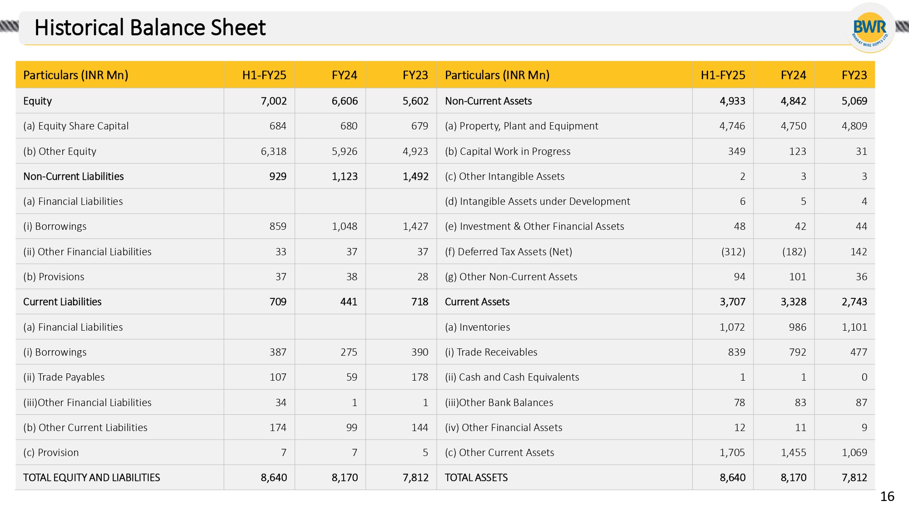Screen dimensions: 909x511
Task: Click the Trade Payables row label
Action: [64, 377]
